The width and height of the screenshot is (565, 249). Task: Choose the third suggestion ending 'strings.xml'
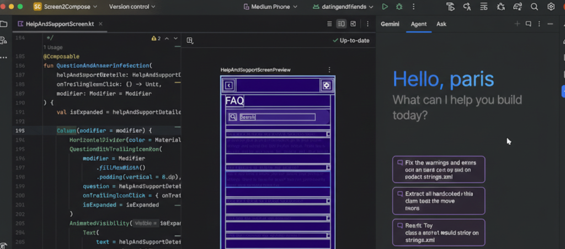tap(439, 233)
